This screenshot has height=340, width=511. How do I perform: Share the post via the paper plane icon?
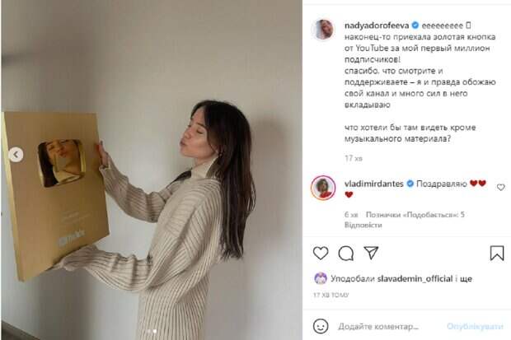tap(371, 253)
